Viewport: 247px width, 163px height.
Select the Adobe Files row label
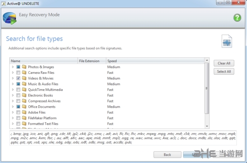(37, 112)
